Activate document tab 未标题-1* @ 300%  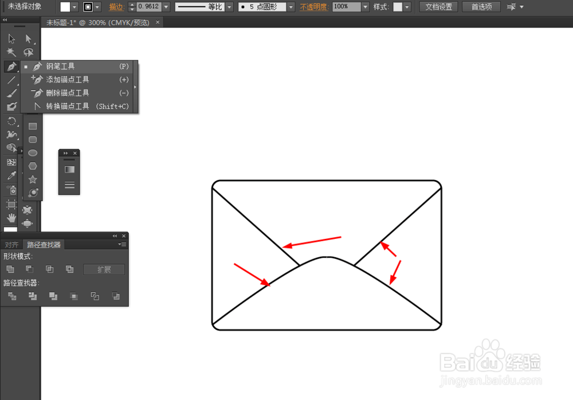(97, 23)
